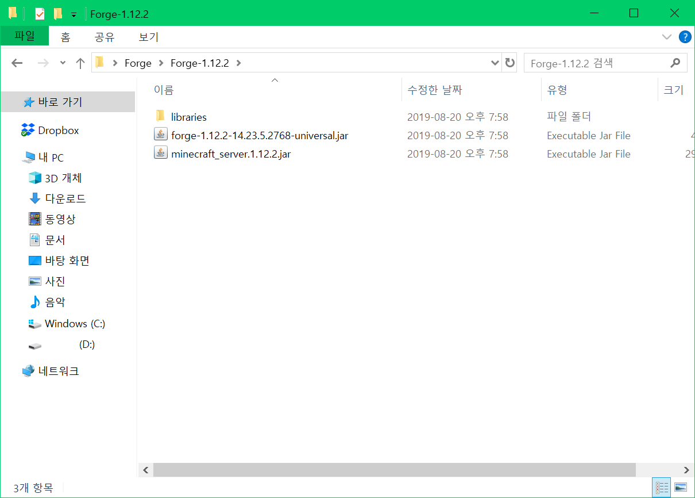Select minecraft_server.1.12.2.jar file name

(x=231, y=154)
